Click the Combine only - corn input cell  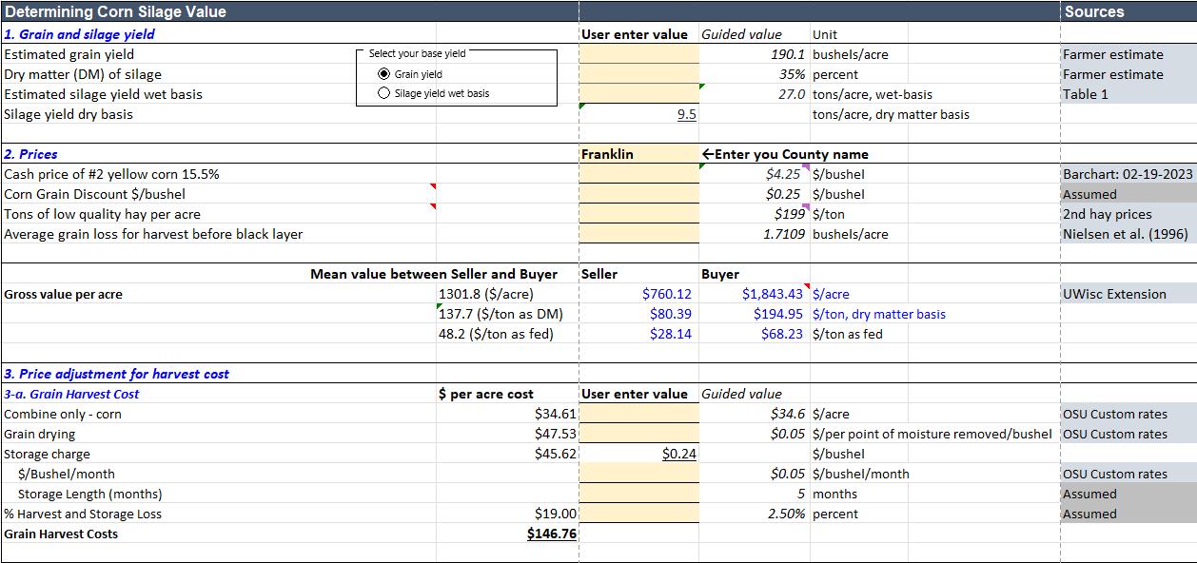click(639, 414)
